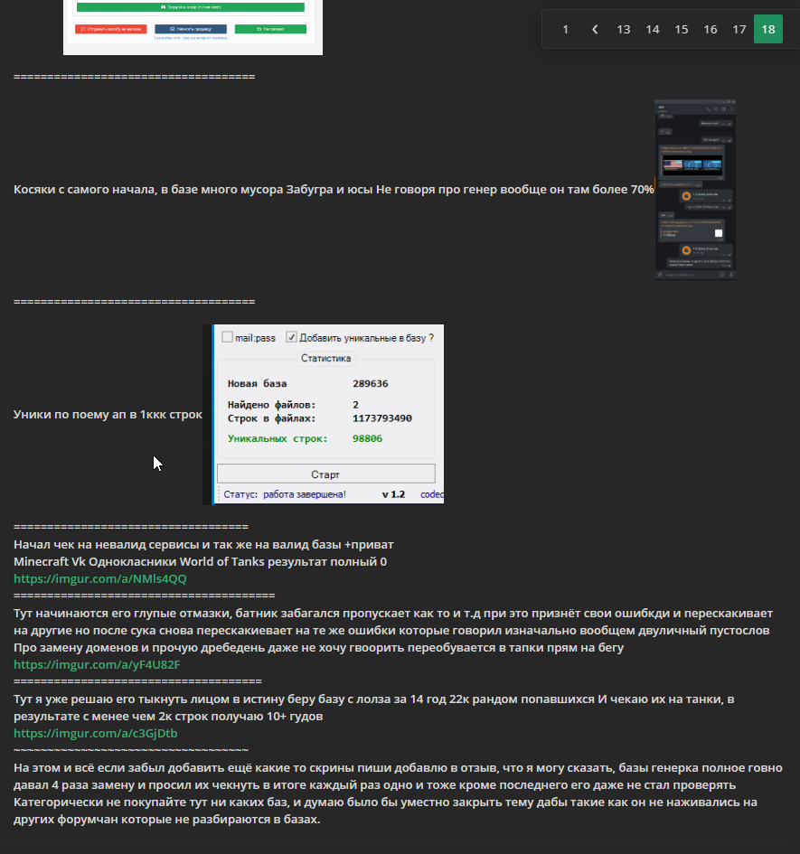Select current page 18 button
Image resolution: width=800 pixels, height=854 pixels.
[768, 30]
